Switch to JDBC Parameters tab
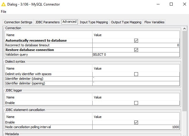 point(47,22)
